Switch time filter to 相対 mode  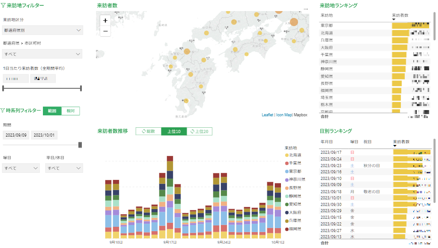coord(70,111)
